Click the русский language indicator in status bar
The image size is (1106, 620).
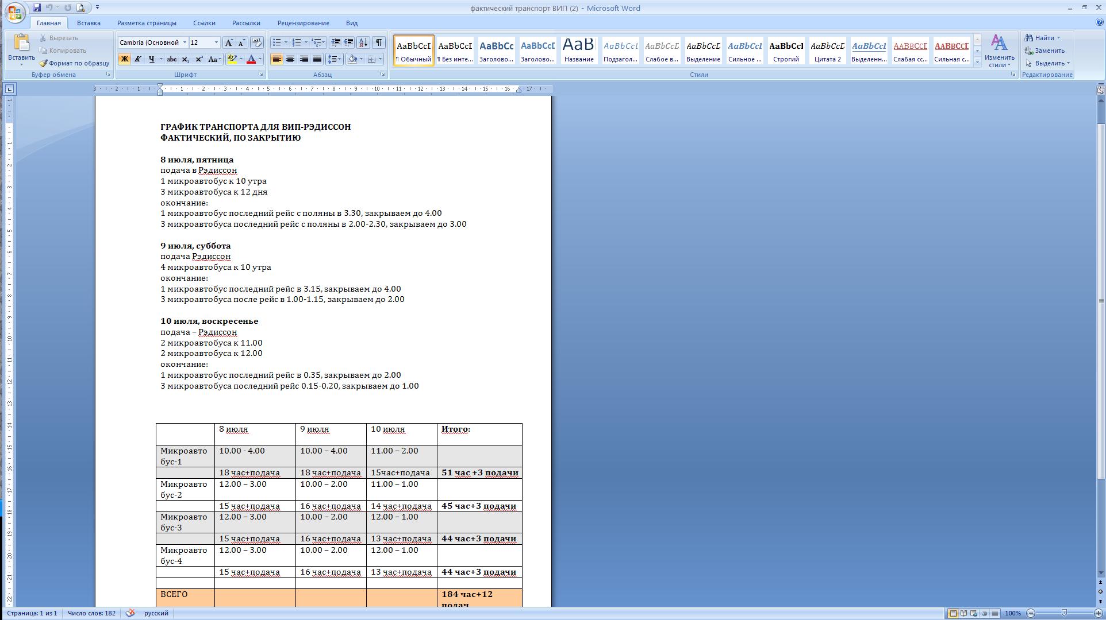(x=156, y=613)
